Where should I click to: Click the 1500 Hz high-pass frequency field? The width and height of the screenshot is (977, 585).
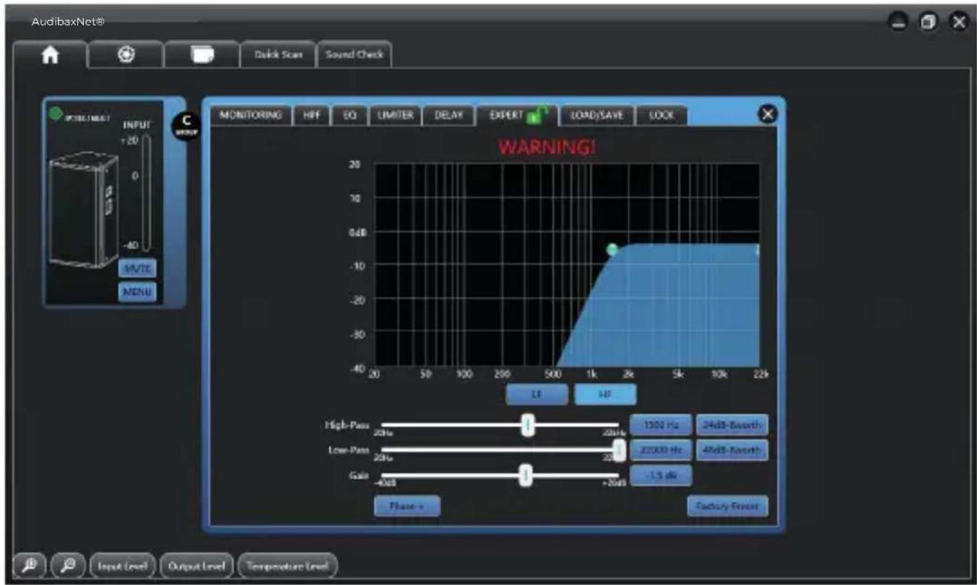coord(661,426)
